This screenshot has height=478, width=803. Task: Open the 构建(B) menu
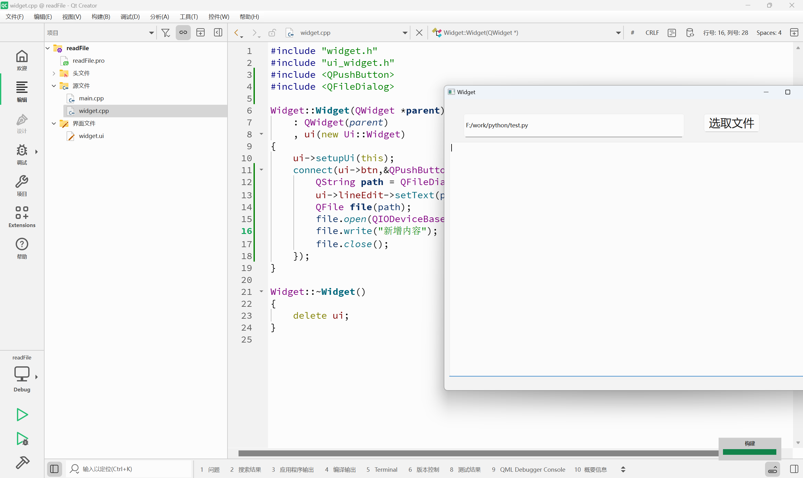[x=100, y=17]
